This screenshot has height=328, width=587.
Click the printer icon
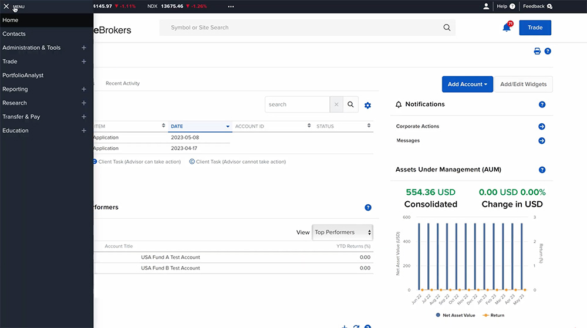coord(537,52)
